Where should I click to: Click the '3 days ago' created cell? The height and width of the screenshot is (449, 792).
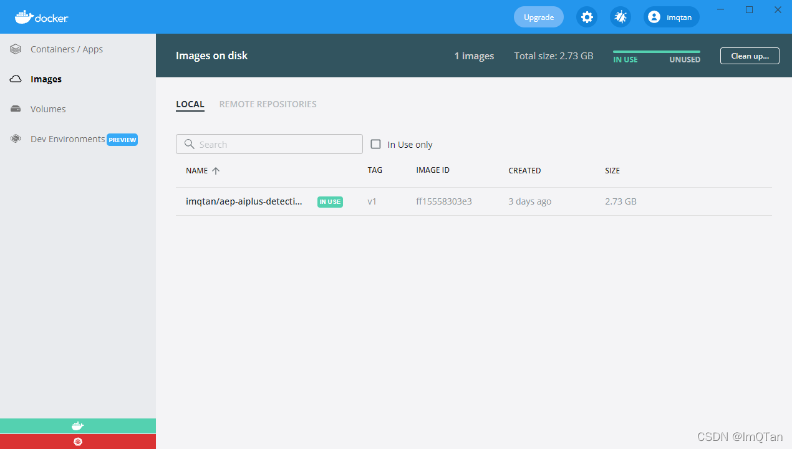(530, 201)
